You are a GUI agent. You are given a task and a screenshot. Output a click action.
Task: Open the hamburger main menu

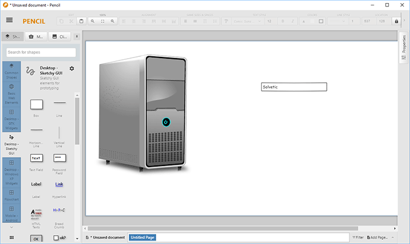coord(9,20)
